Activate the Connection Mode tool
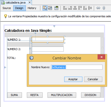Viewport: 111px width, 107px height. (50, 8)
